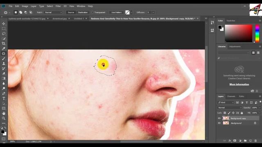The width and height of the screenshot is (262, 147).
Task: Select the Brush tool
Action: pyautogui.click(x=4, y=59)
